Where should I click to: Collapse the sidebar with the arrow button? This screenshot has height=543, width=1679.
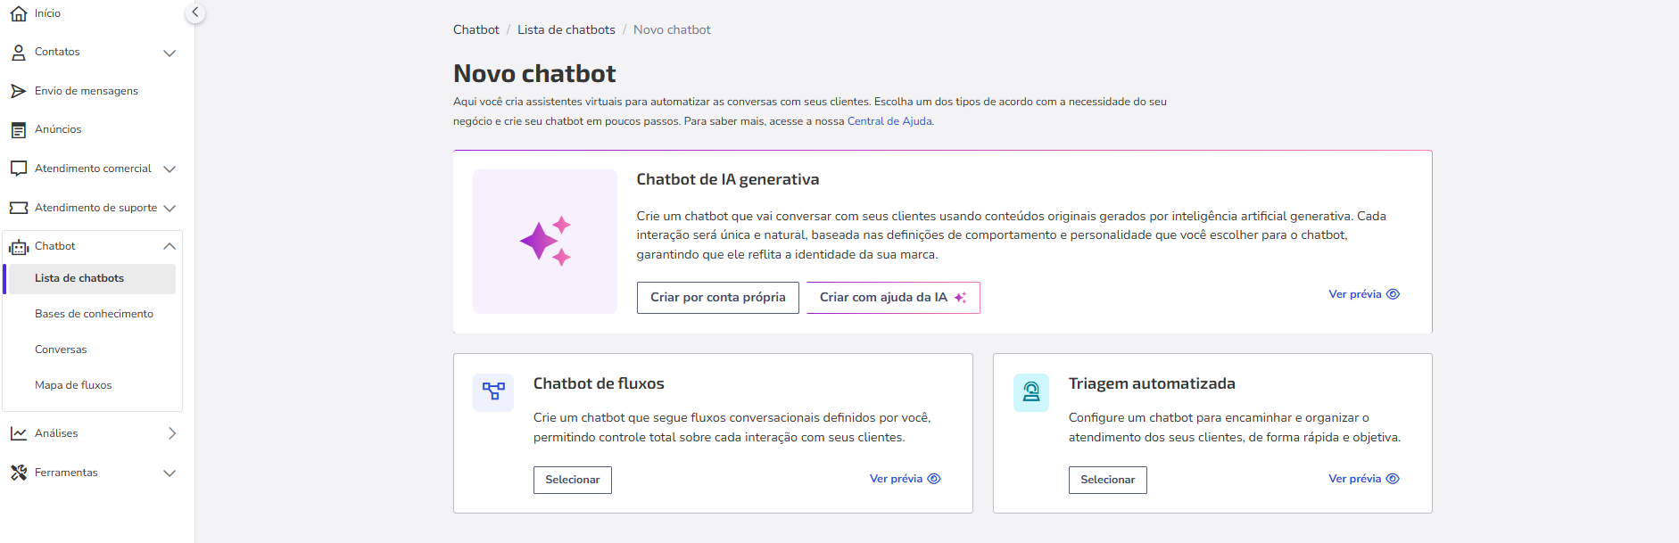coord(195,12)
